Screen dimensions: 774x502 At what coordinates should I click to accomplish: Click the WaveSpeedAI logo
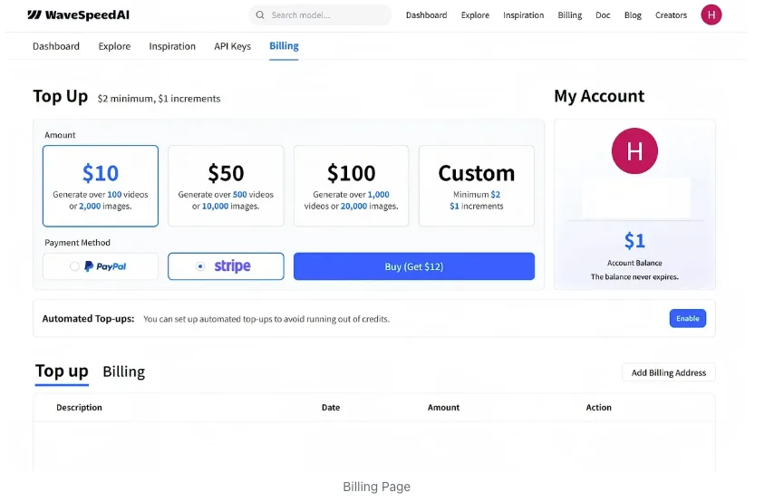tap(78, 14)
